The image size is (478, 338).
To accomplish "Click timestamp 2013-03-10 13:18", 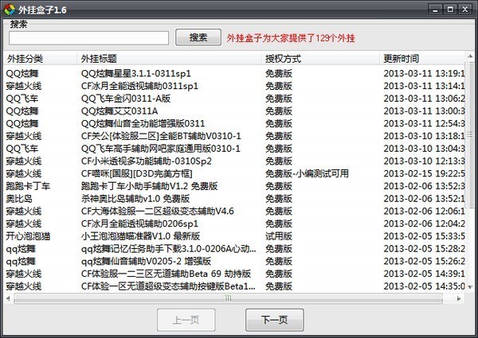I will 424,136.
